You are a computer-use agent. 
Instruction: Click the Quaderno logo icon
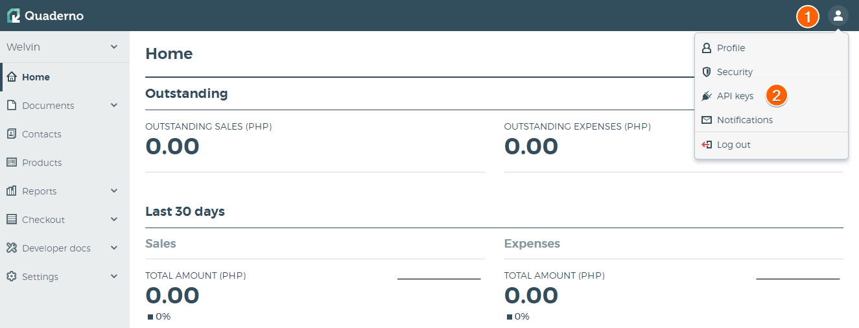14,16
